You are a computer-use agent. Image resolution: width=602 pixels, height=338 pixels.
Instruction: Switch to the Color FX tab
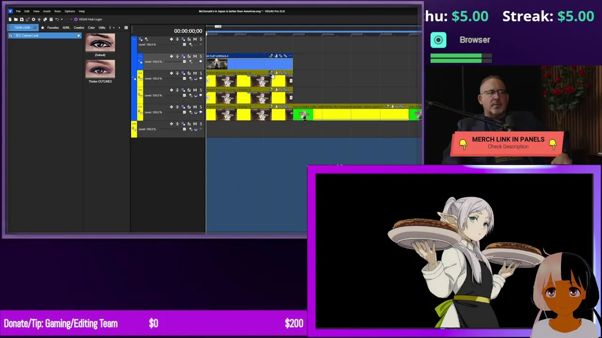point(91,28)
